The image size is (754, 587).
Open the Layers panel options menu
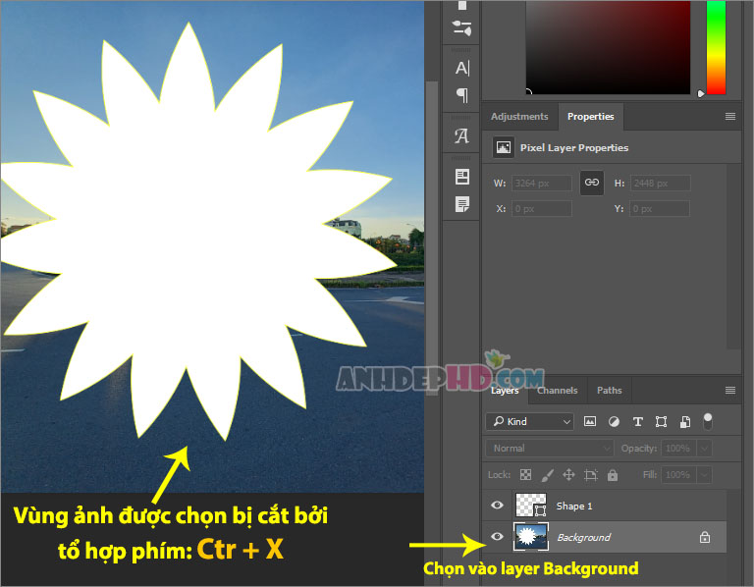[x=730, y=391]
